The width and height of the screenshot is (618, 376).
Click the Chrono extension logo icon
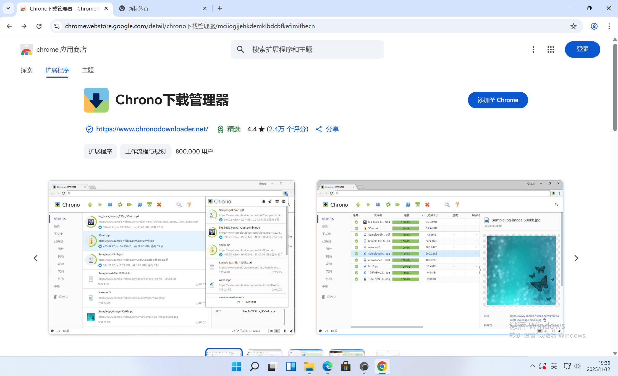96,100
